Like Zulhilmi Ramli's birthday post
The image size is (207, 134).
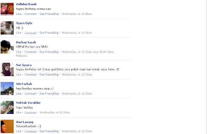pyautogui.click(x=19, y=14)
